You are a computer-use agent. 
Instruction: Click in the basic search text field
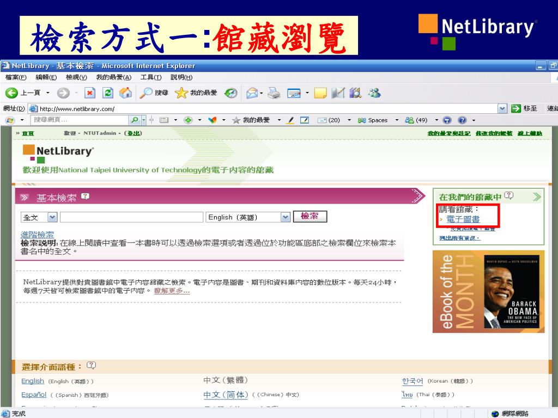[132, 217]
